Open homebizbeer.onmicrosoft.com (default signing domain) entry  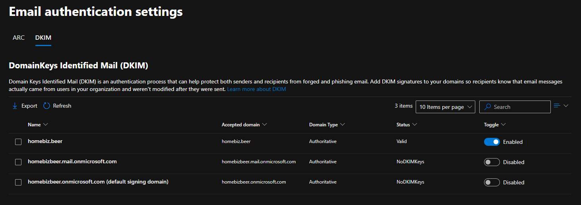98,182
